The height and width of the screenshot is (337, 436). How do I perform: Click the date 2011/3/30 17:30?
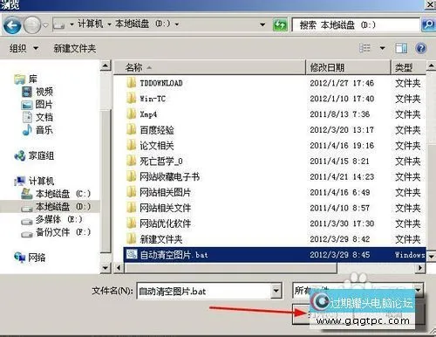(x=342, y=224)
